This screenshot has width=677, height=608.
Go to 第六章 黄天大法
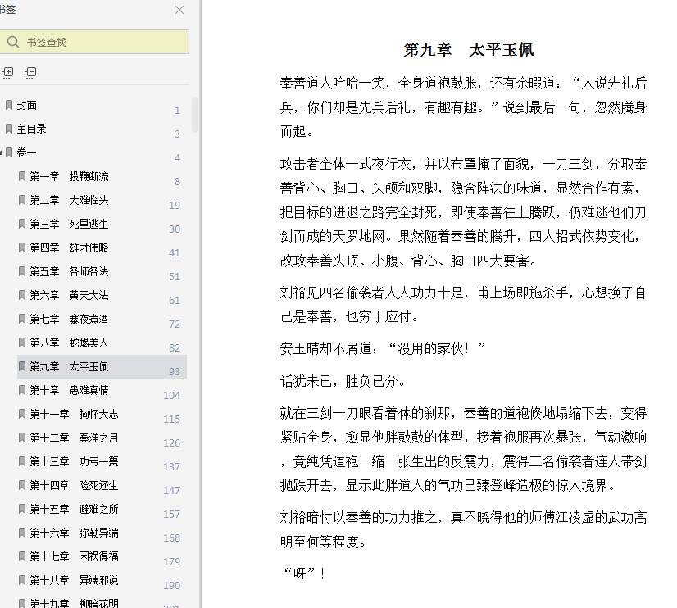point(69,295)
